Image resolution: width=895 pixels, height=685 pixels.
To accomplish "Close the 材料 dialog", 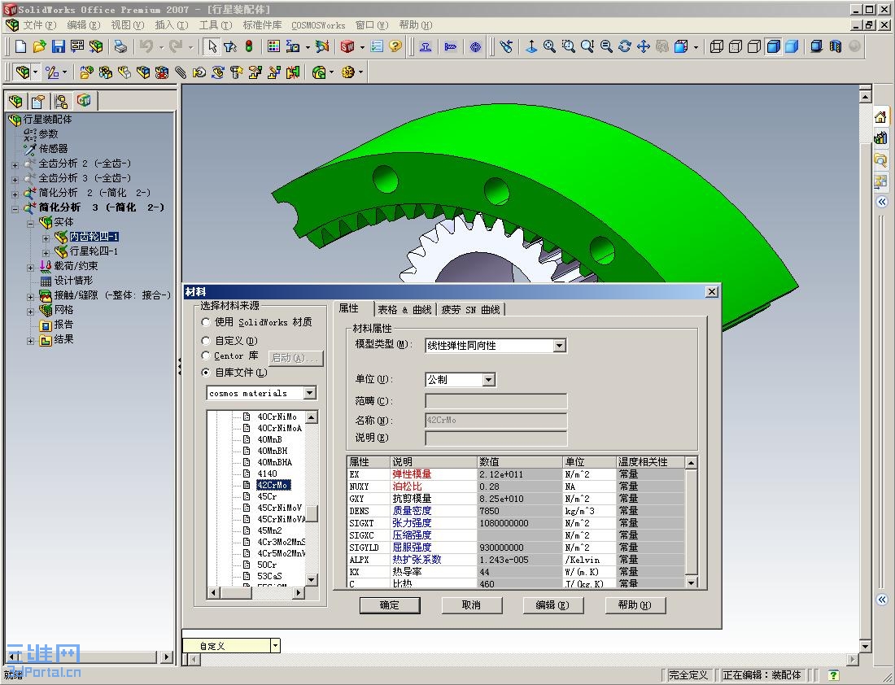I will pos(712,292).
